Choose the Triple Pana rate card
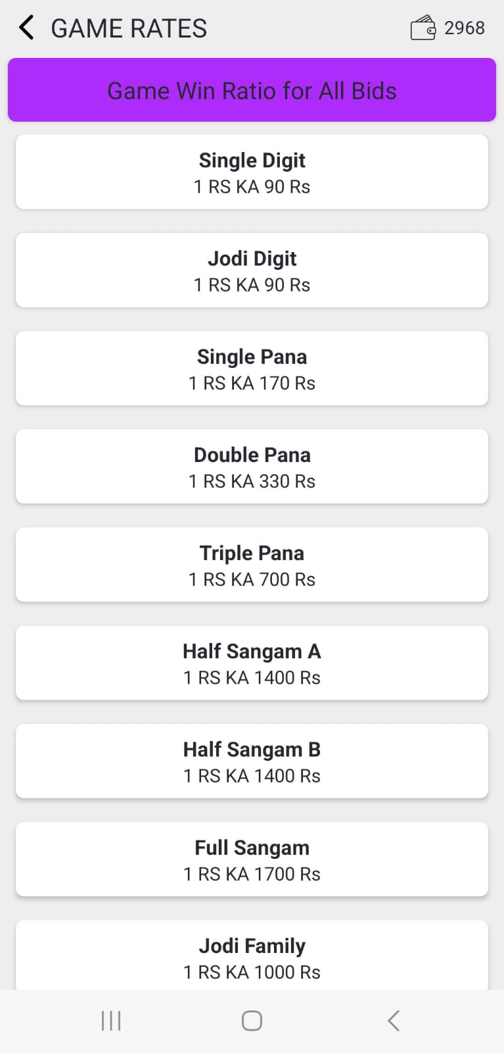The height and width of the screenshot is (1053, 504). [252, 564]
